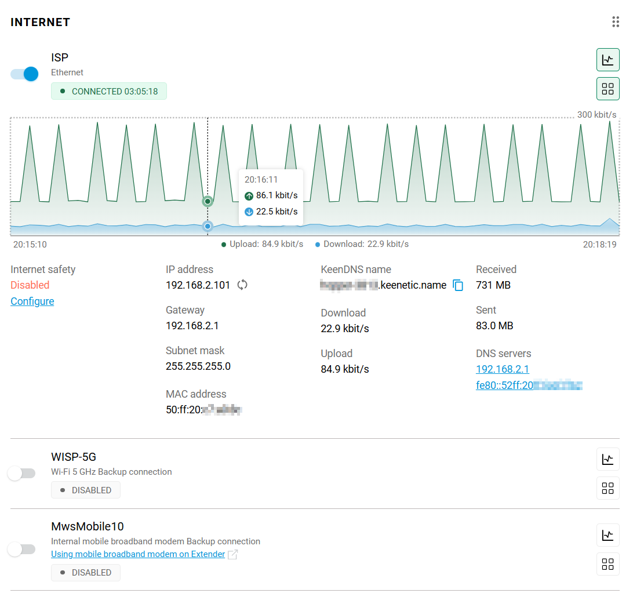Refresh the IP address 192.168.2.101

tap(242, 285)
